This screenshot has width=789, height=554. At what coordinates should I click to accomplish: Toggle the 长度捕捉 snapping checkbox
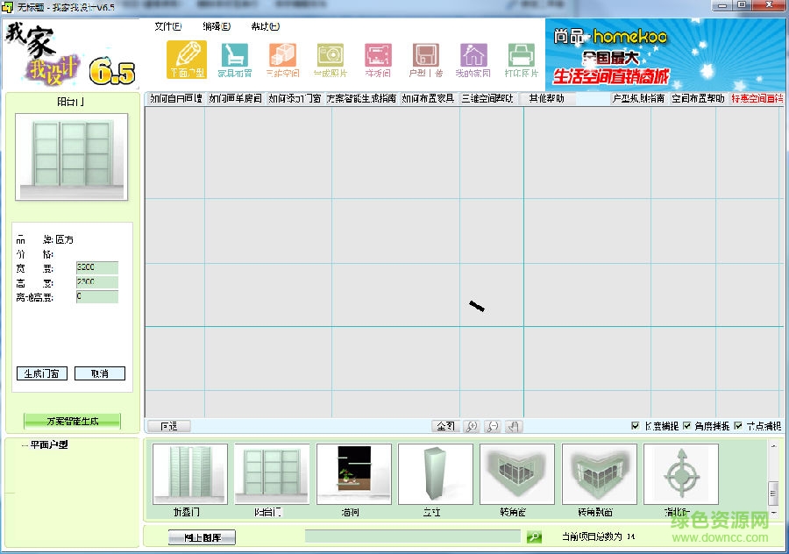coord(635,425)
